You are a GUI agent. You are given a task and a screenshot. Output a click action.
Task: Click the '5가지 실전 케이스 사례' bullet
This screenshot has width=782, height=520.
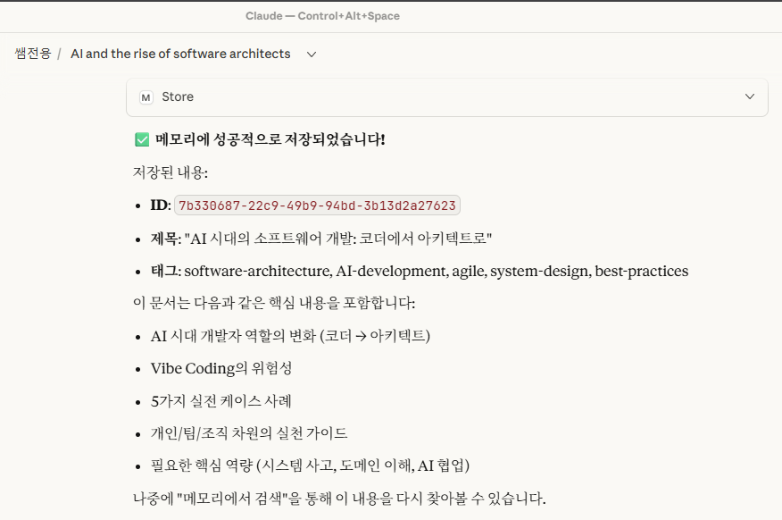coord(220,400)
